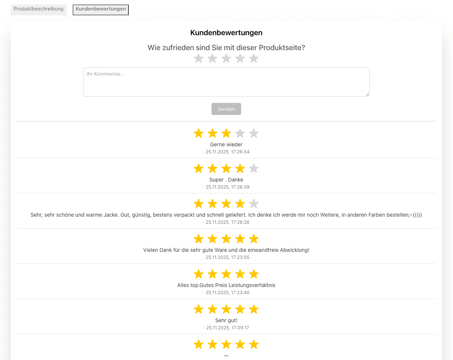Click the 'Gerne wieder' review text
This screenshot has width=453, height=360.
[226, 144]
